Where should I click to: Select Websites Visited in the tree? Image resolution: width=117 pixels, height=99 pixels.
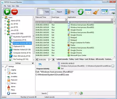[x=22, y=50]
